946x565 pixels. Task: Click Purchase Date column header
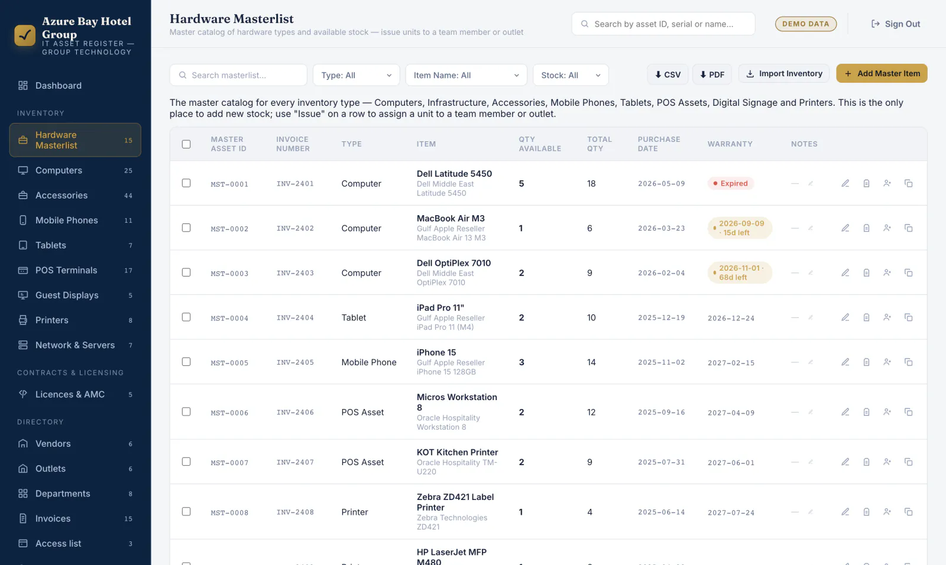coord(659,144)
